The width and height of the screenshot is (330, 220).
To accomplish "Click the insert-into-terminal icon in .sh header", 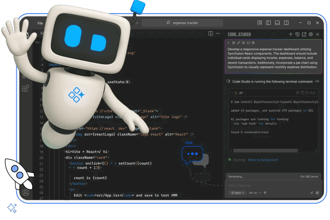I will pos(297,92).
